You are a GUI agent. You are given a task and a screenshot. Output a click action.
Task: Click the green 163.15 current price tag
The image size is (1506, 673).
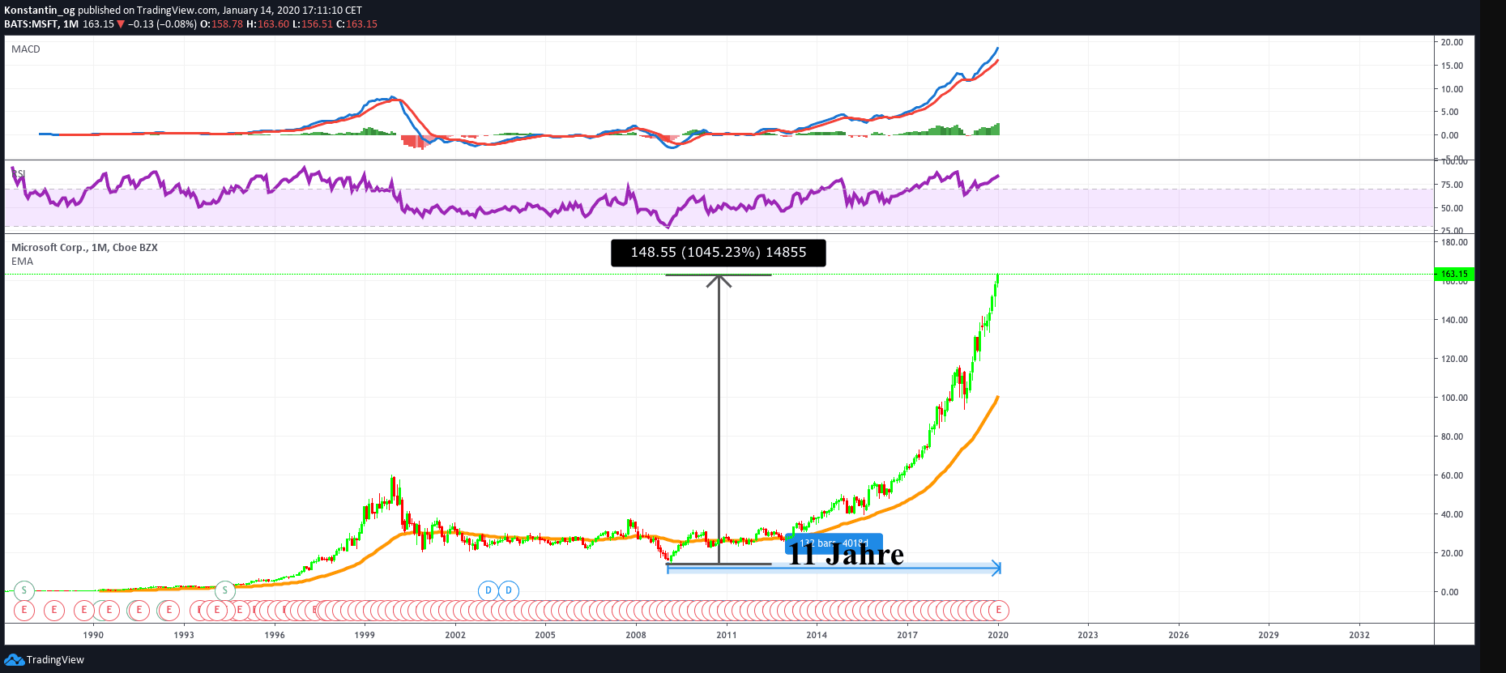coord(1454,274)
